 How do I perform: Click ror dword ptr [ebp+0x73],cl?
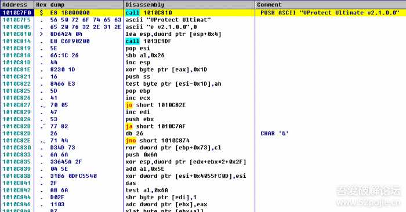173,148
